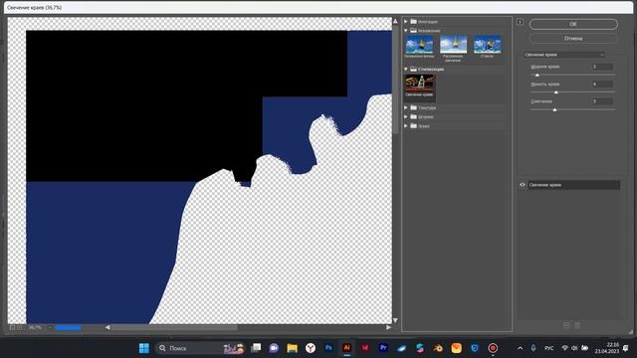Viewport: 637px width, 358px height.
Task: Expand the Текстура filter folder
Action: tap(406, 107)
